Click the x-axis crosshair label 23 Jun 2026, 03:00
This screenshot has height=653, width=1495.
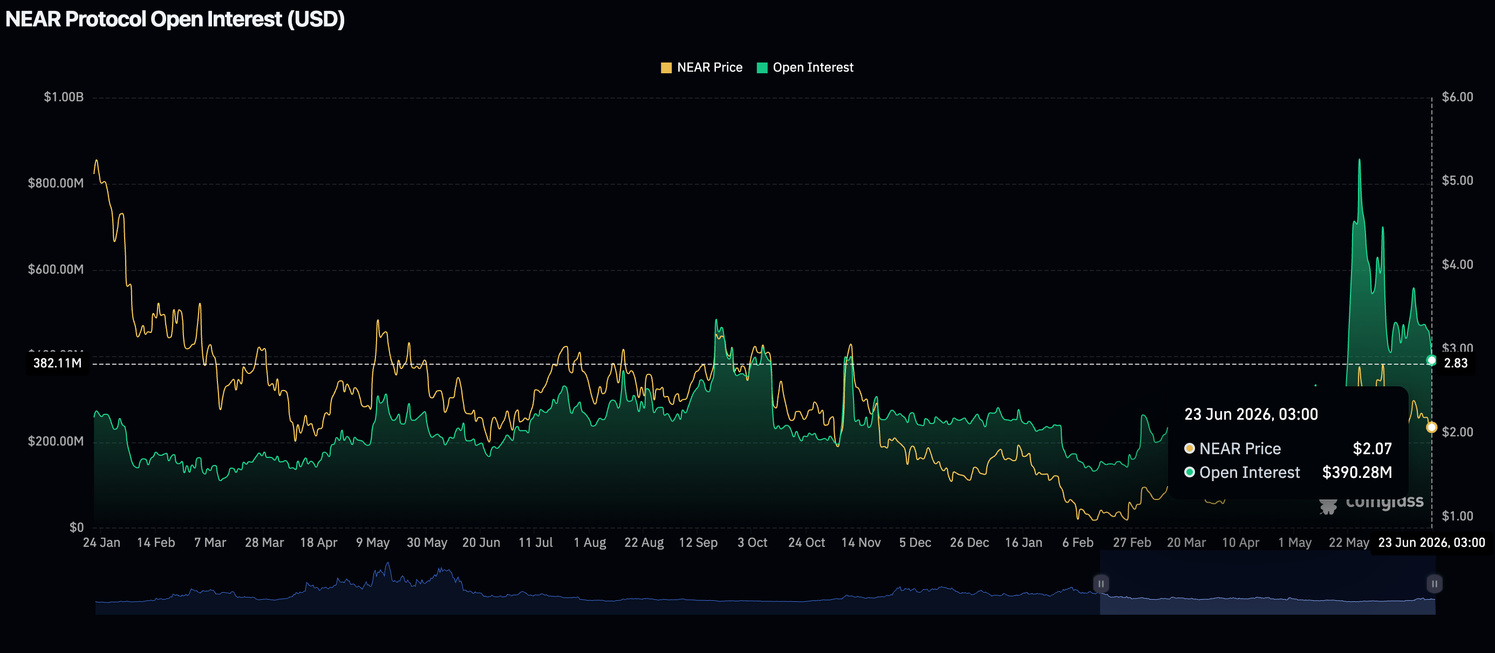pos(1431,543)
